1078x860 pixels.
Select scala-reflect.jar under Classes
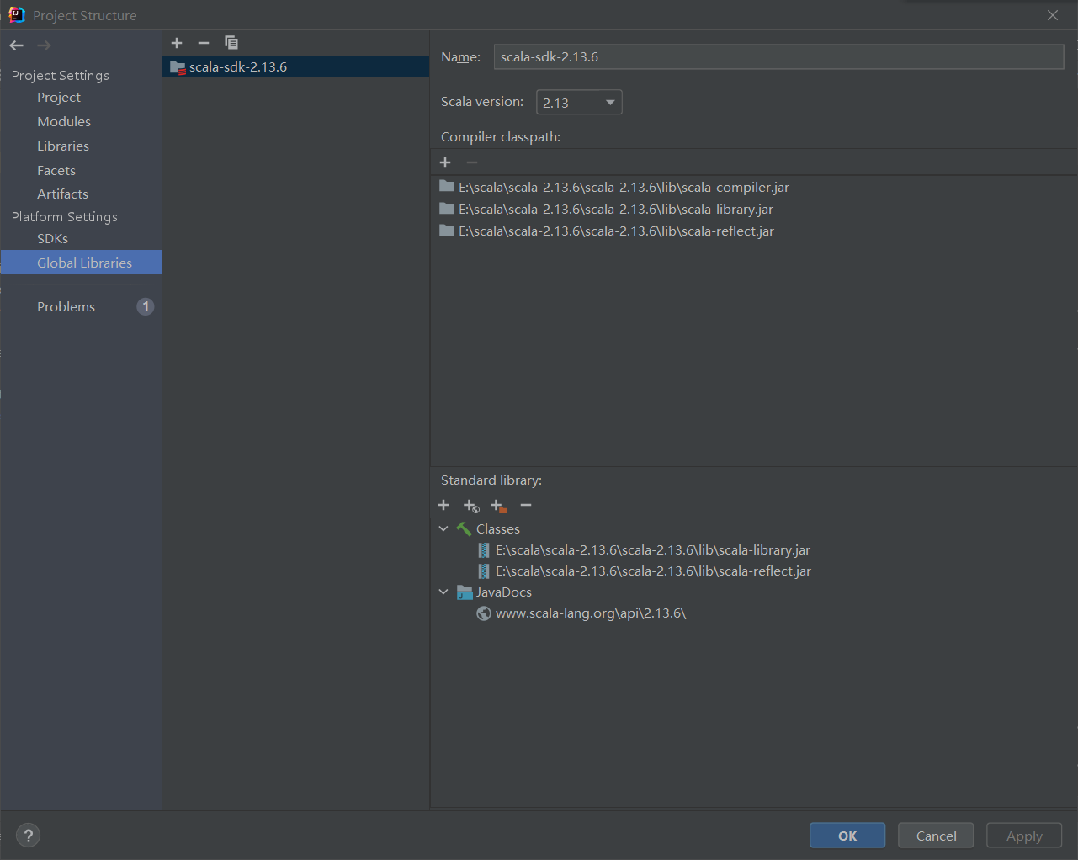pos(653,571)
